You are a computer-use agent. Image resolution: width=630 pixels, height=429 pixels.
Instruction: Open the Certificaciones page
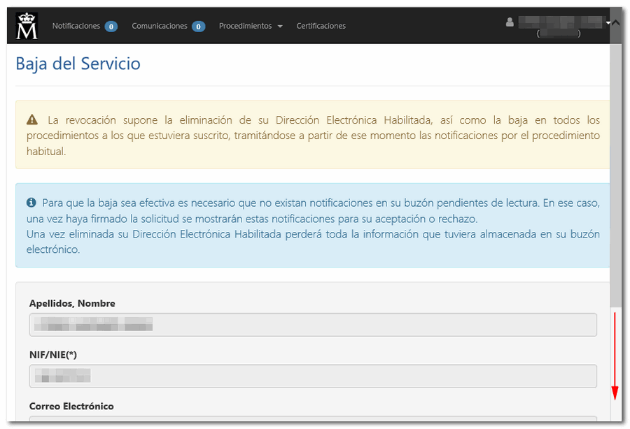(x=321, y=26)
